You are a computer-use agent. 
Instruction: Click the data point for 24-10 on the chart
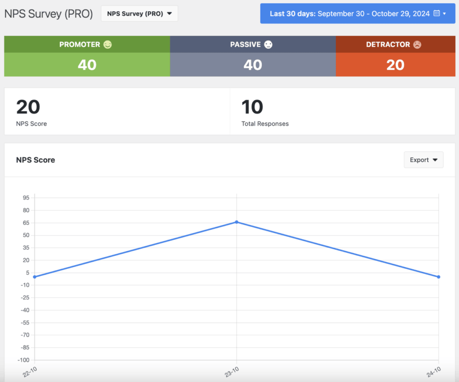point(438,277)
